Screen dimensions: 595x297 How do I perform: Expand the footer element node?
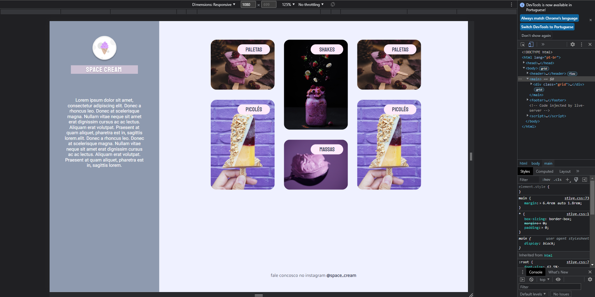point(527,100)
